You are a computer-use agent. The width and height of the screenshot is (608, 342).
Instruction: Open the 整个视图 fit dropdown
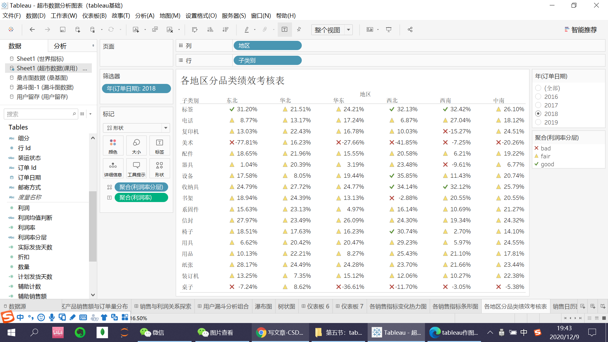coord(348,29)
